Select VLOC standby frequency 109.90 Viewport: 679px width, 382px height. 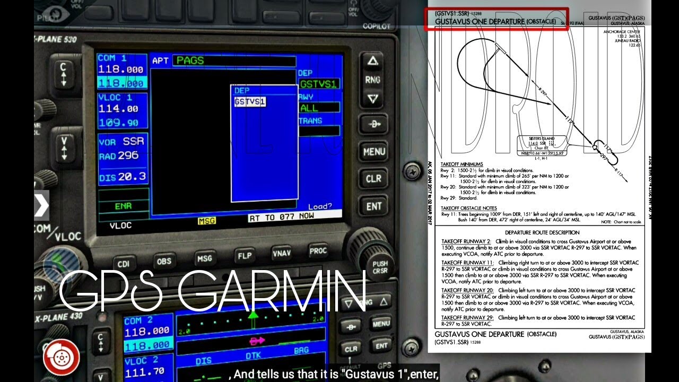point(118,123)
